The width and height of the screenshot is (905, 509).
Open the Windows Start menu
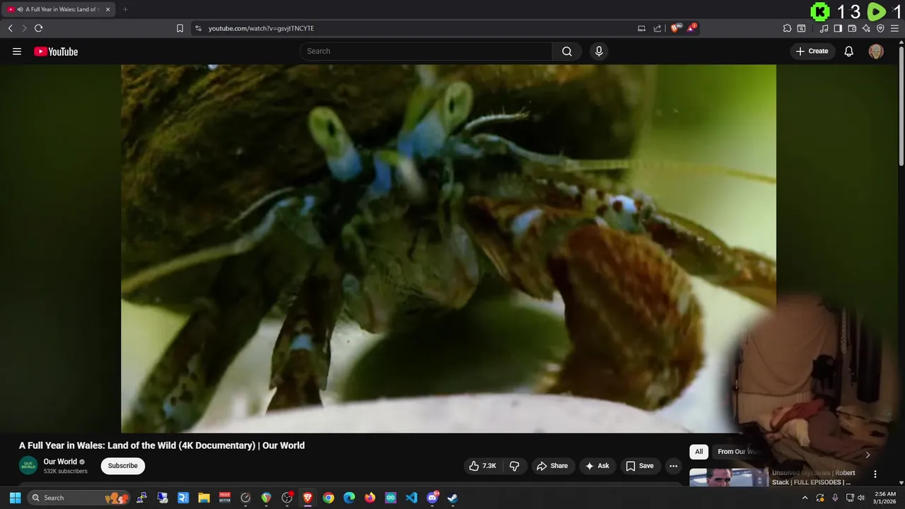point(15,498)
